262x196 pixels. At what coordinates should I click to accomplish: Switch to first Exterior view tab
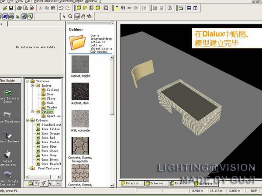pyautogui.click(x=132, y=183)
